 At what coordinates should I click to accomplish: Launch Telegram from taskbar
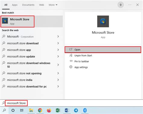point(76,110)
